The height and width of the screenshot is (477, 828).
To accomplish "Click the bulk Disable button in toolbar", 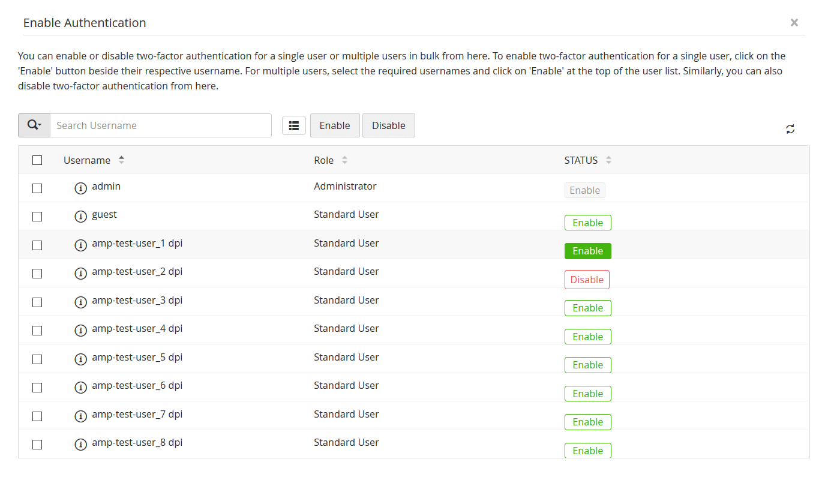I will point(389,125).
